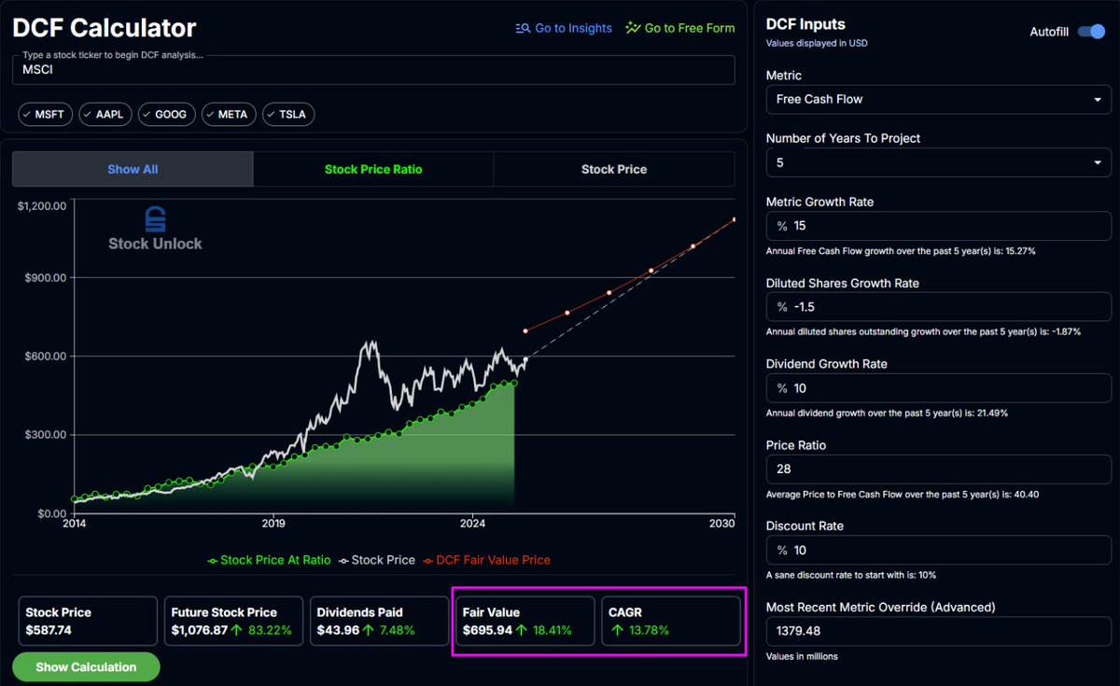Image resolution: width=1120 pixels, height=686 pixels.
Task: Click the Show Calculation button
Action: pyautogui.click(x=86, y=666)
